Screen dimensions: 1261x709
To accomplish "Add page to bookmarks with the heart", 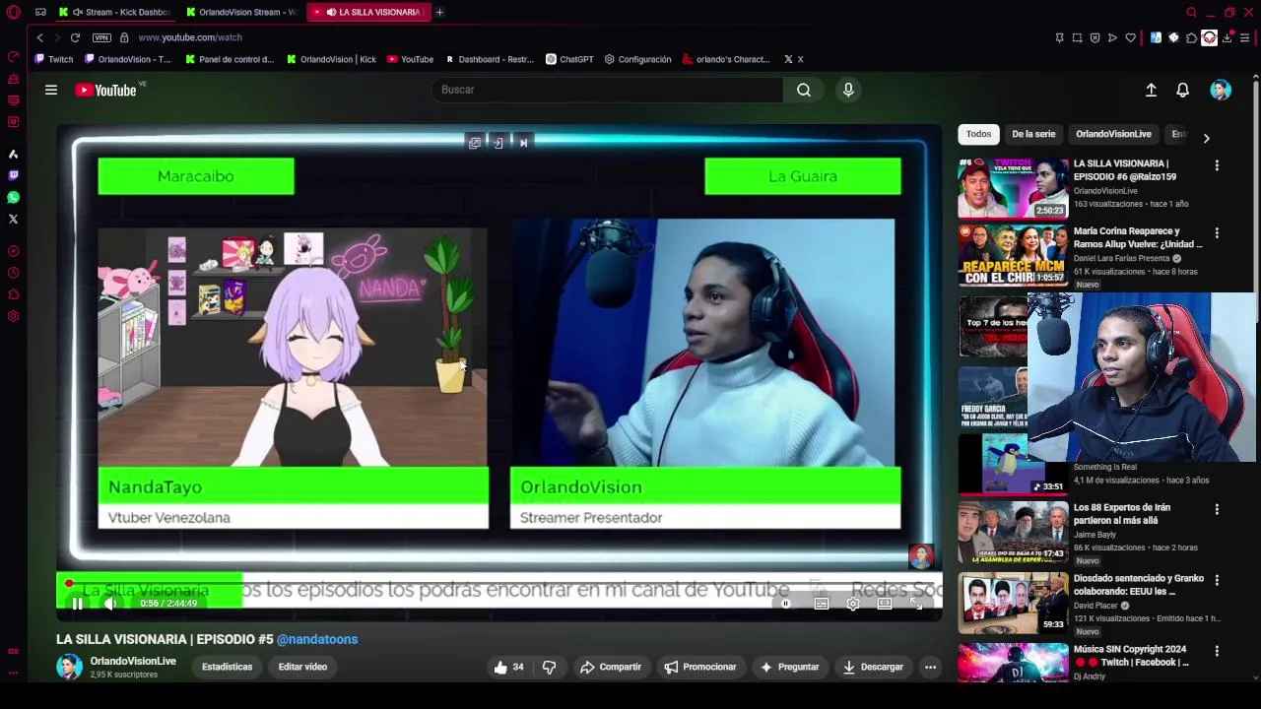I will (1130, 37).
